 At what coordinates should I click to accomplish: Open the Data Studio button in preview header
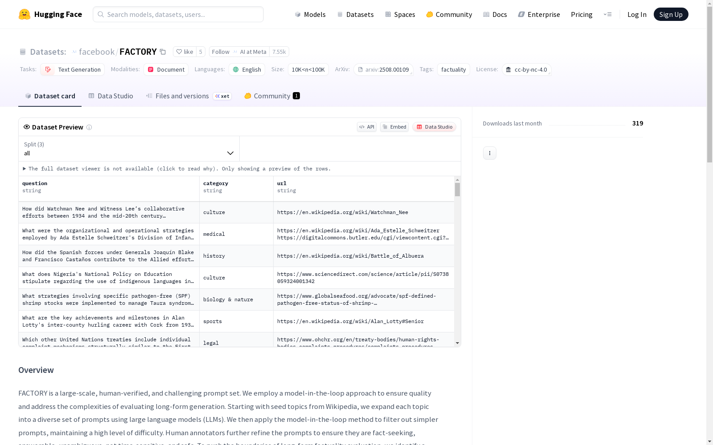(434, 127)
